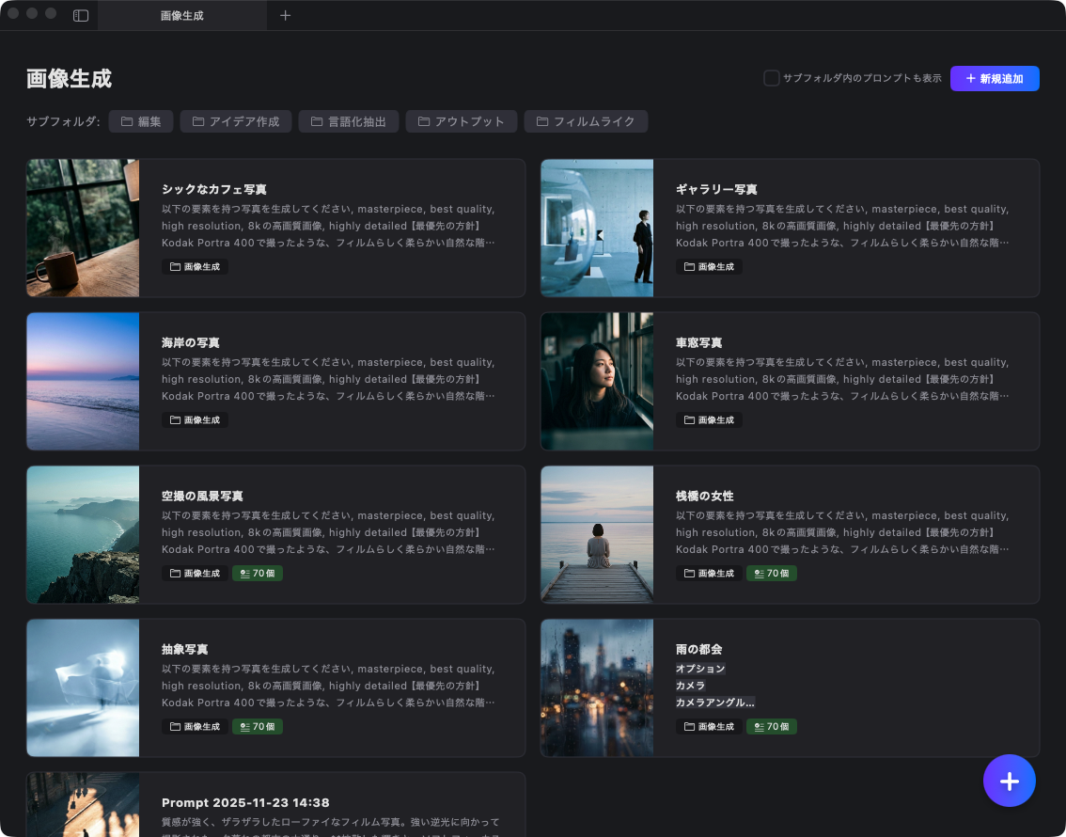Select the 車窓写真 title

(698, 342)
